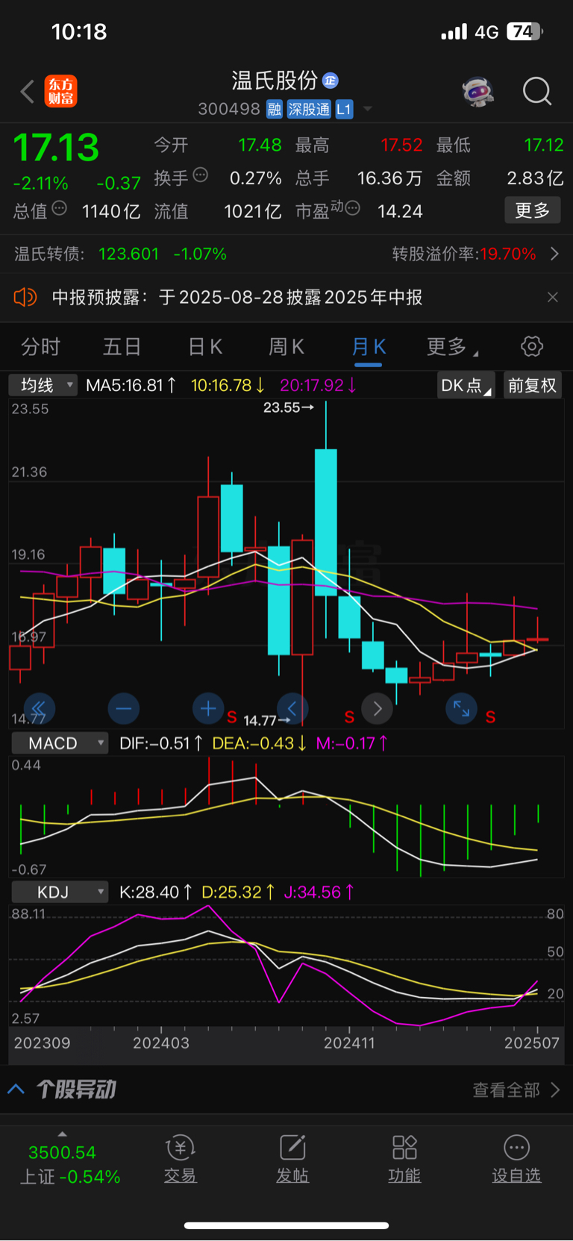Screen dimensions: 573x1241
Task: Zoom in chart with plus icon
Action: [x=208, y=708]
